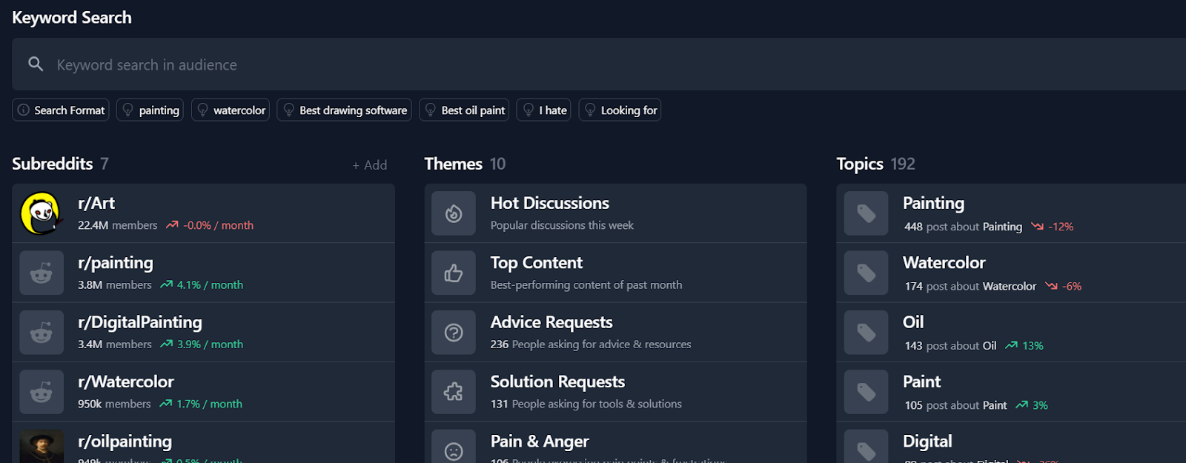Click the puzzle icon for Solution Requests
The height and width of the screenshot is (463, 1186).
pyautogui.click(x=454, y=392)
